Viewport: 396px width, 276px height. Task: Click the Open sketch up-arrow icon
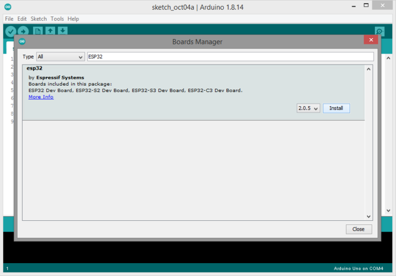[50, 31]
